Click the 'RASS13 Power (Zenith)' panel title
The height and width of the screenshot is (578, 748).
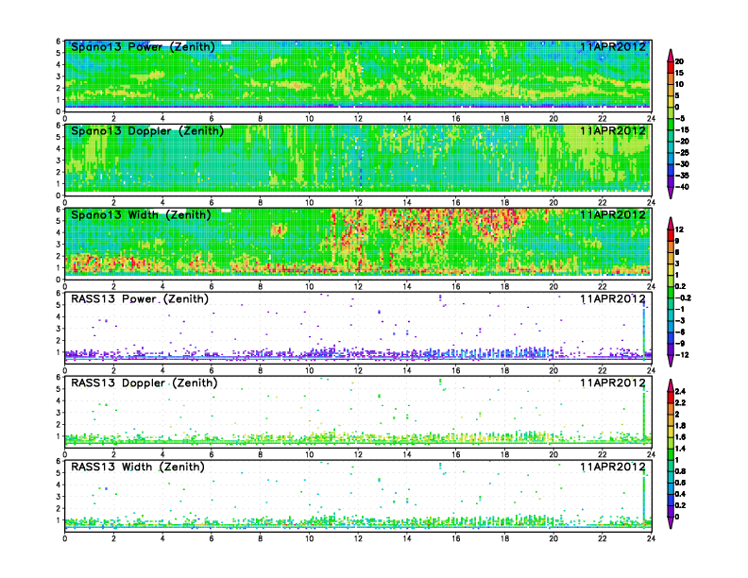pyautogui.click(x=140, y=299)
